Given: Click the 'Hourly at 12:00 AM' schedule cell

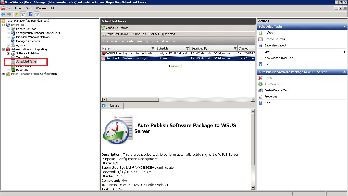Looking at the screenshot, I should [172, 53].
